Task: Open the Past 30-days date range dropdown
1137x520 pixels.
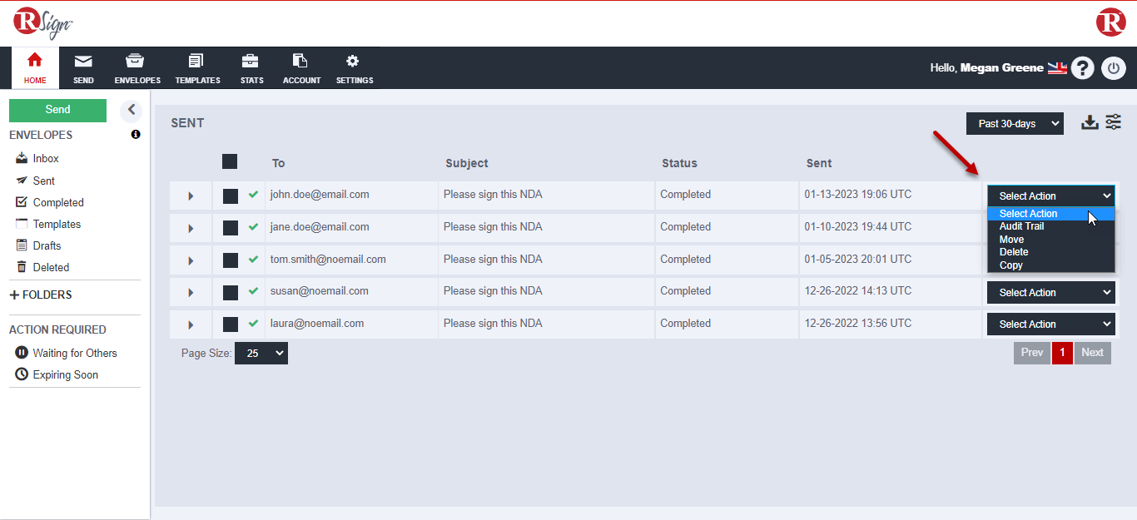Action: click(x=1015, y=124)
